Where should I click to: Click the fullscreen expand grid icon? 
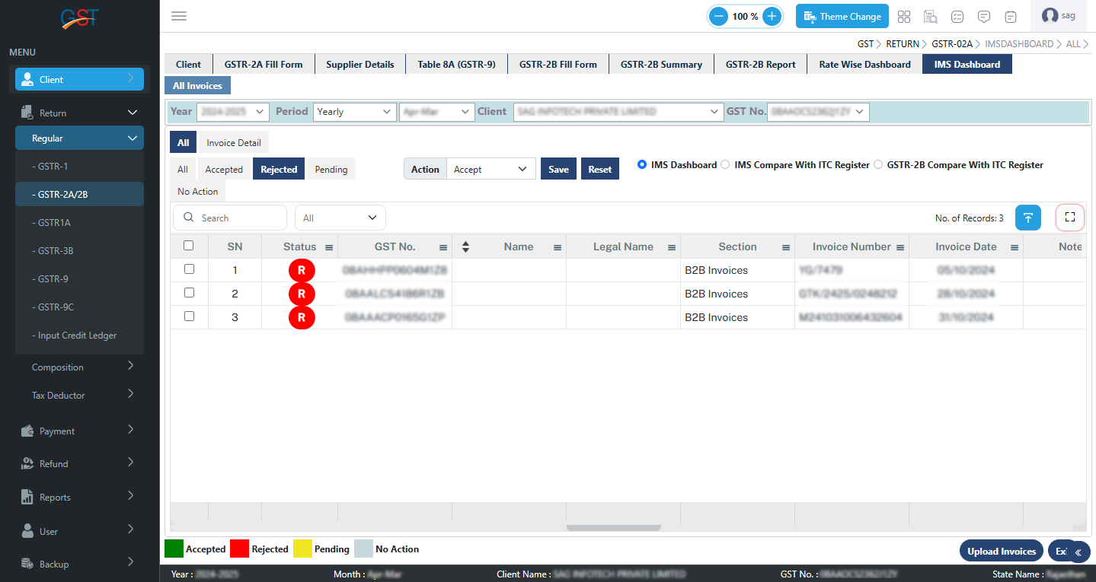pyautogui.click(x=1069, y=218)
